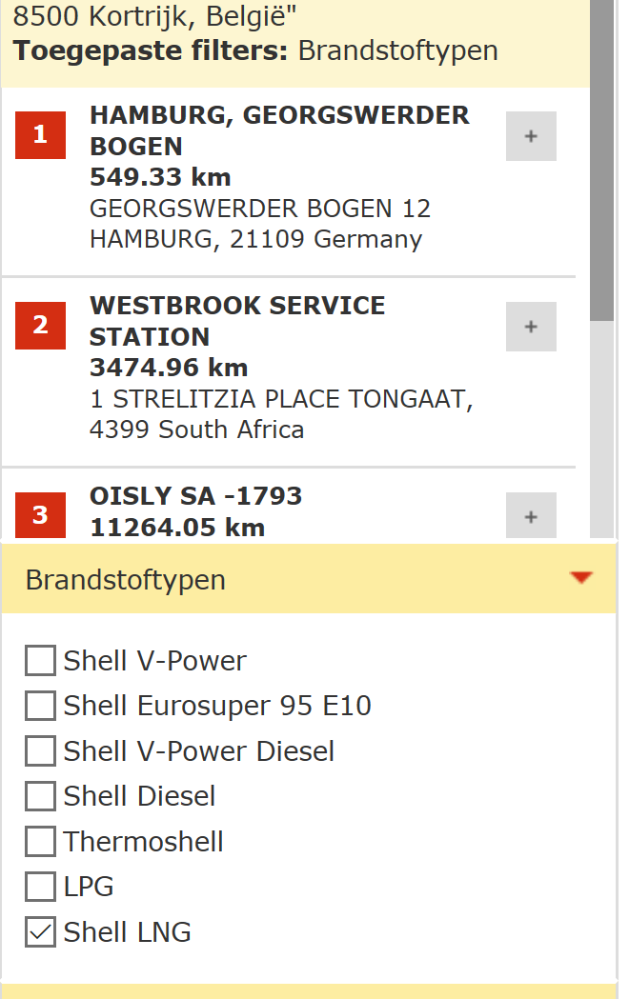Image resolution: width=629 pixels, height=999 pixels.
Task: Expand Westbrook Service Station plus button
Action: (x=531, y=327)
